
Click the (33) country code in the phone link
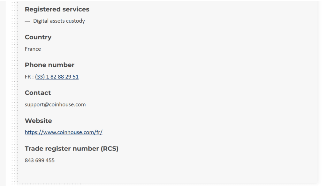(40, 77)
